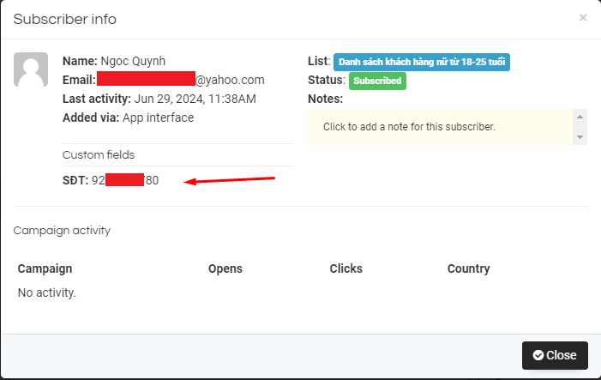The image size is (601, 380).
Task: Select the Campaign column header
Action: 45,268
